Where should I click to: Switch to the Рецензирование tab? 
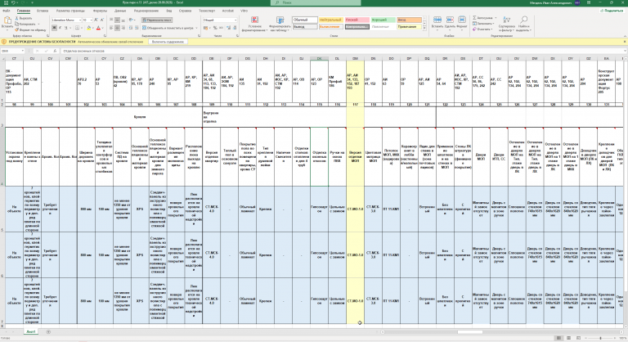click(146, 11)
